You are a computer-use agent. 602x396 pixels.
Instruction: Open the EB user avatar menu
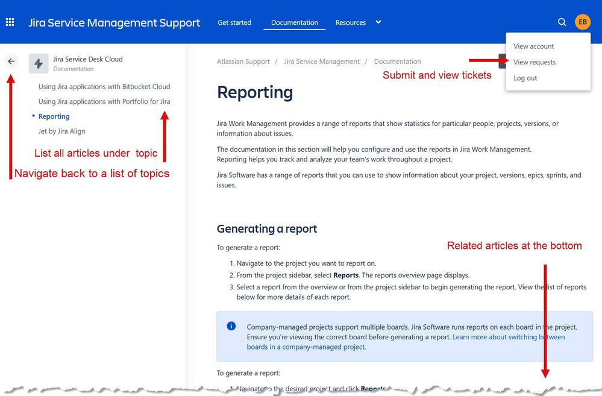pos(583,22)
